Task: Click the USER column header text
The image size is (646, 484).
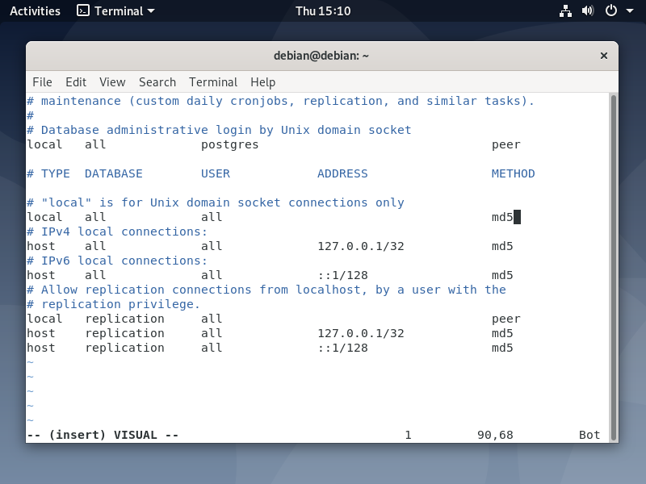Action: click(216, 173)
